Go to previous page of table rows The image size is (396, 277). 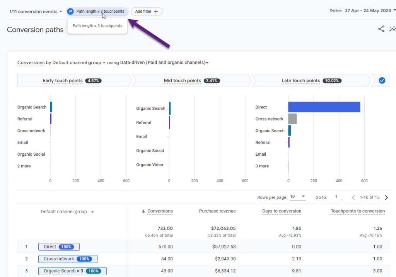[x=353, y=197]
